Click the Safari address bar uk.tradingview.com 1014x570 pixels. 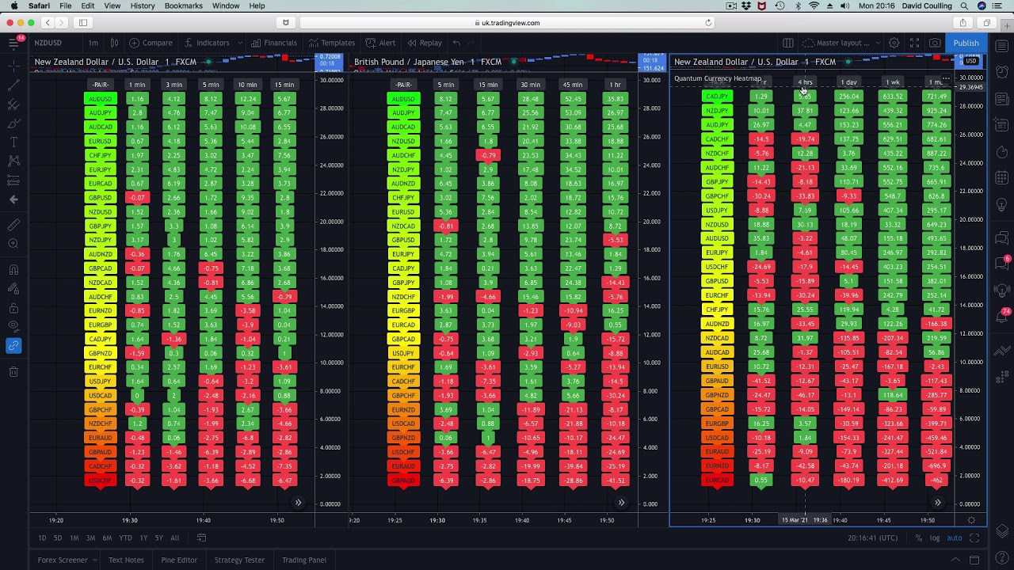click(507, 23)
